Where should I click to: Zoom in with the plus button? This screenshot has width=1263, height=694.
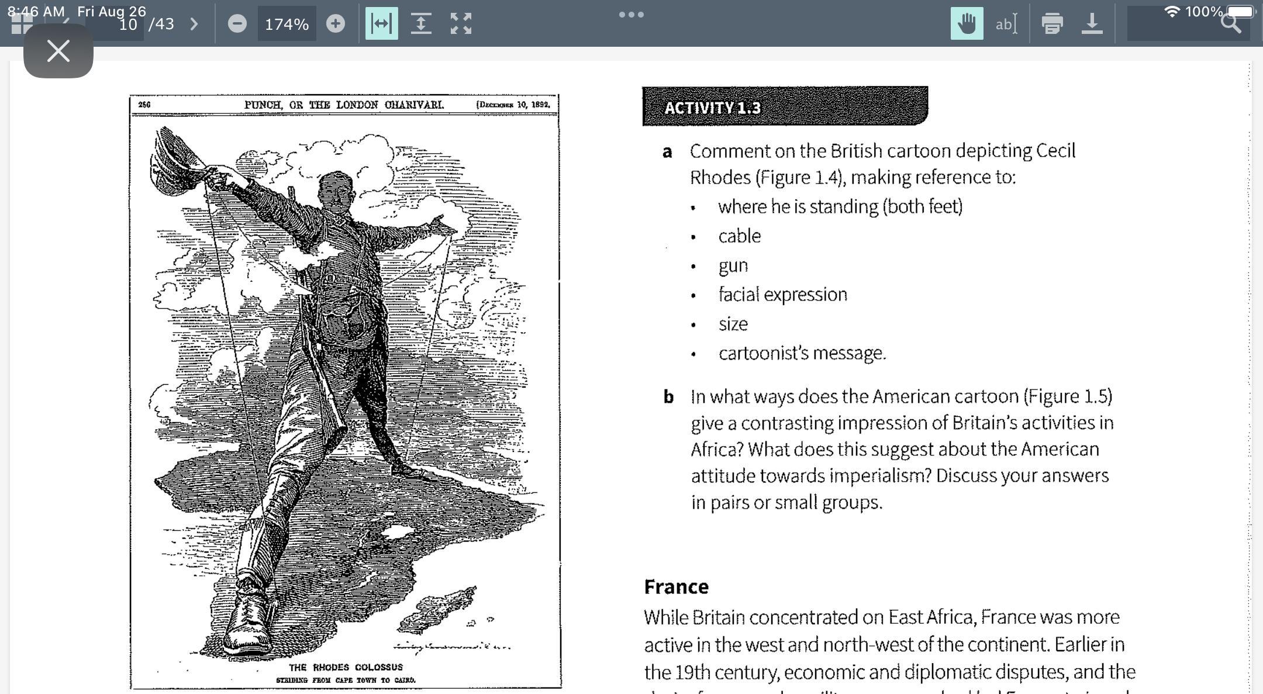coord(335,24)
